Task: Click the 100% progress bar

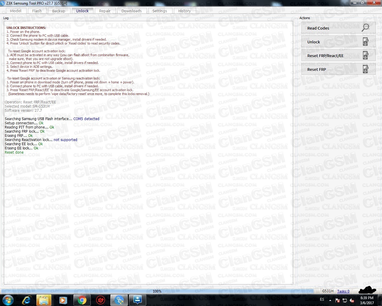Action: coord(157,291)
